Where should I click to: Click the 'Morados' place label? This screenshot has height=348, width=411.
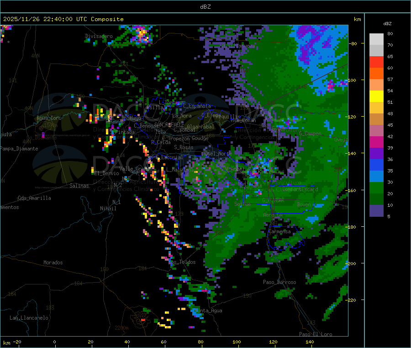click(53, 262)
